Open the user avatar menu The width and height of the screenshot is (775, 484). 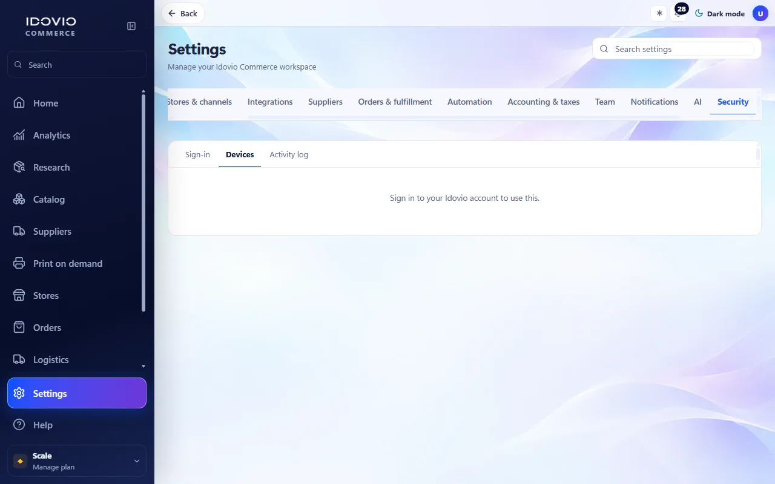pyautogui.click(x=760, y=13)
